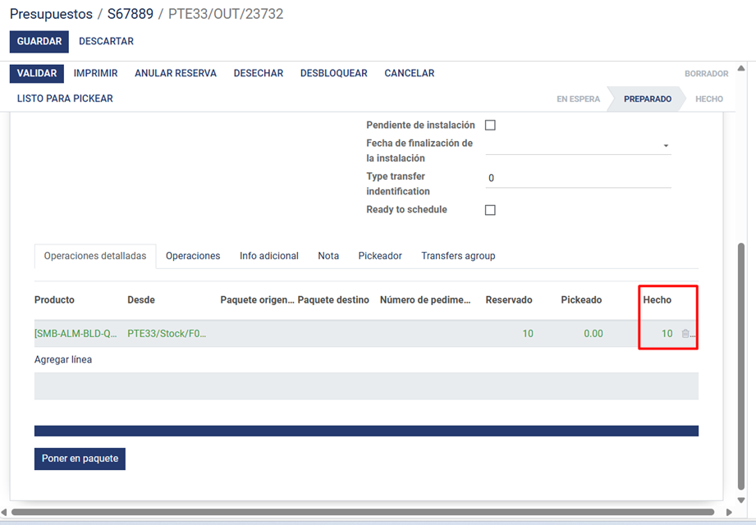Click the [SMB-ALM-BLD-Q... product cell
The image size is (756, 525).
pos(76,333)
